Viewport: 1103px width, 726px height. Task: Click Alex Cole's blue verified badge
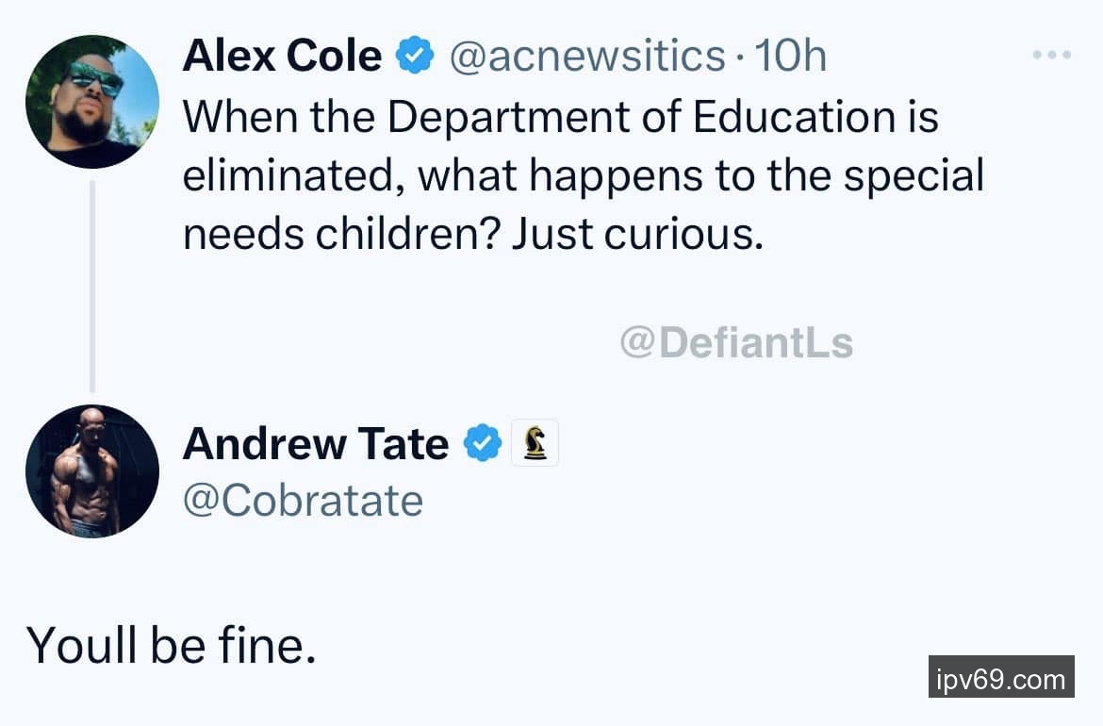click(x=412, y=57)
